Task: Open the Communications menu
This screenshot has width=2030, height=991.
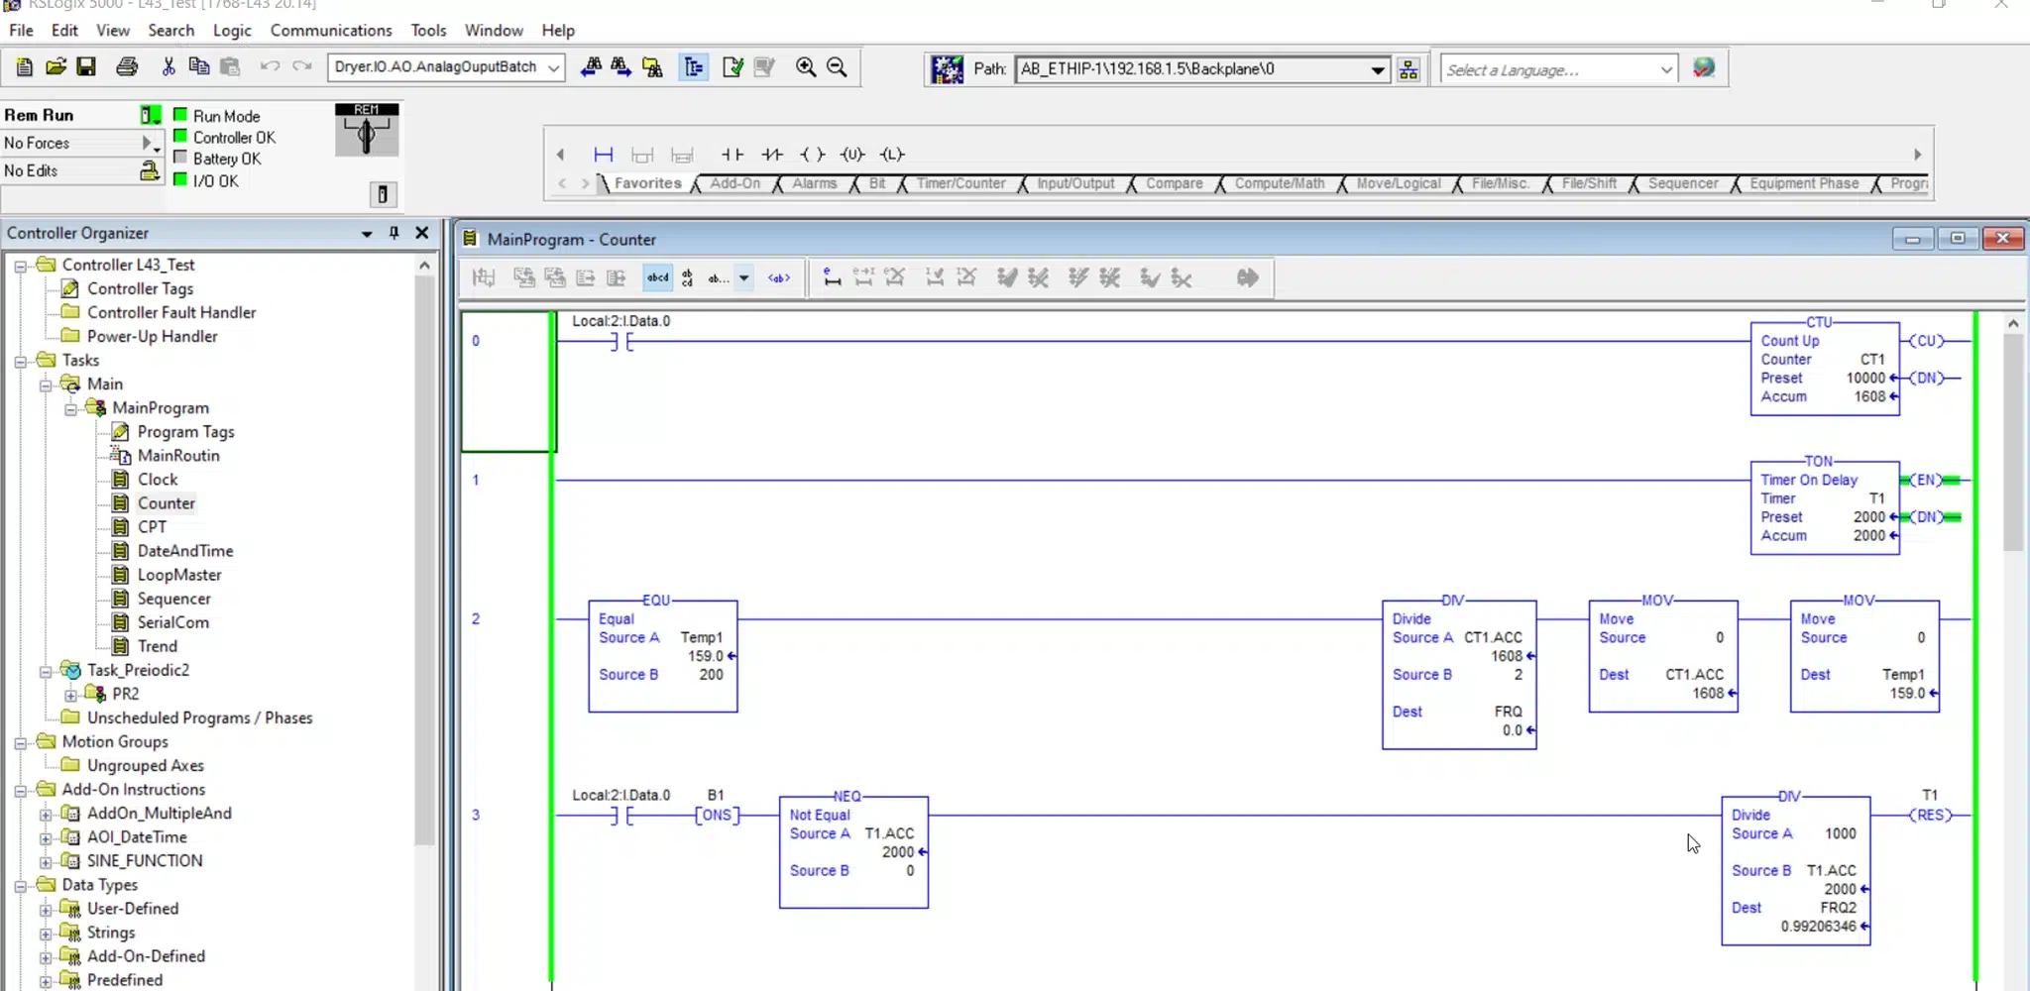Action: point(331,31)
